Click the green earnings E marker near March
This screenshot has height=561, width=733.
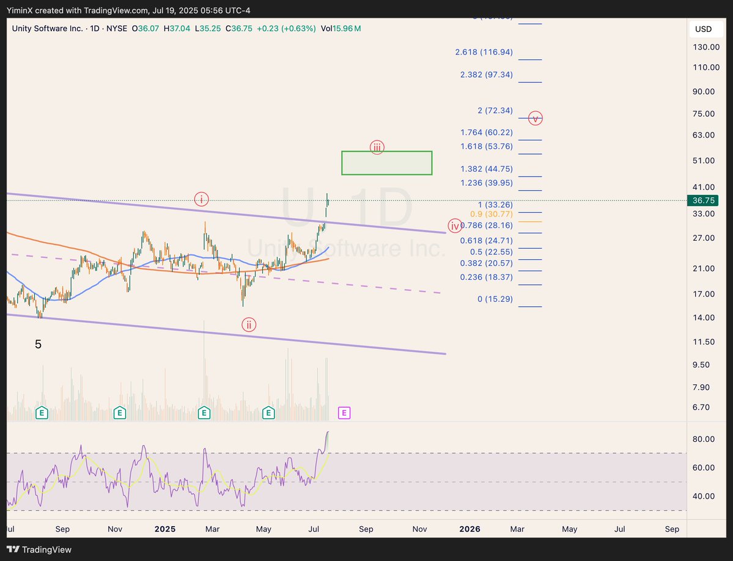point(204,413)
